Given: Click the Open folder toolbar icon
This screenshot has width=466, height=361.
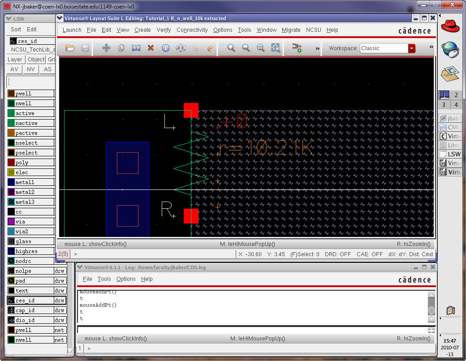Looking at the screenshot, I should 70,48.
